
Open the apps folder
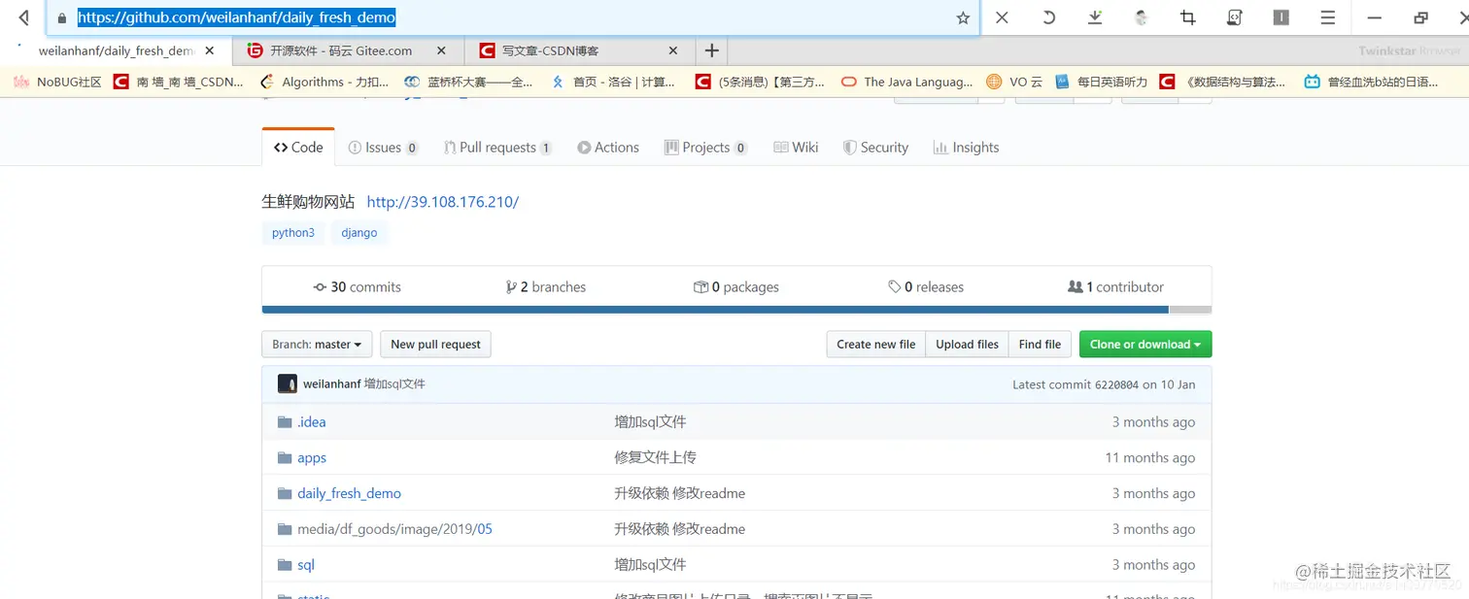click(312, 458)
